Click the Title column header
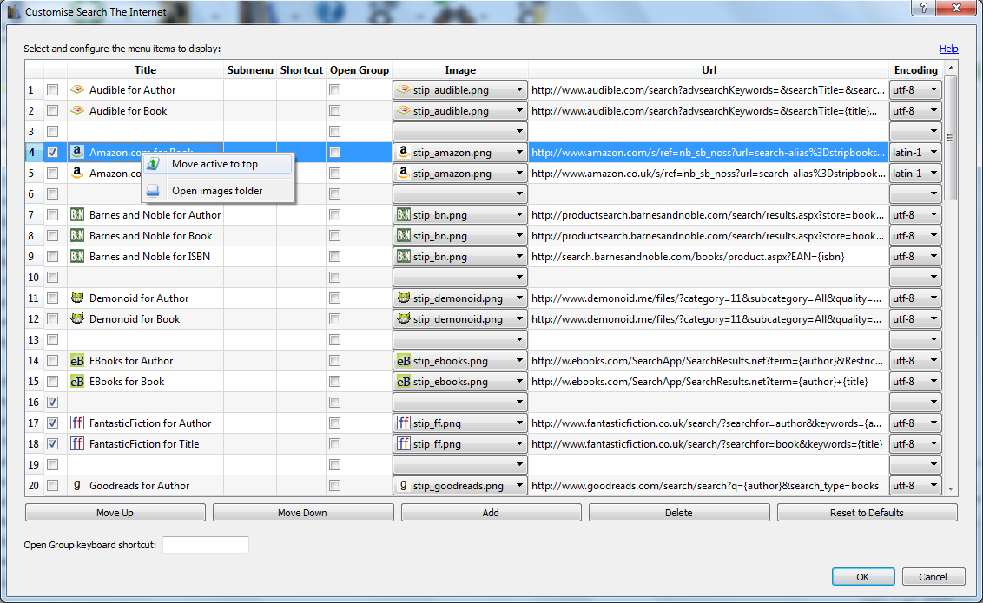Screen dimensions: 983x603 [x=145, y=70]
